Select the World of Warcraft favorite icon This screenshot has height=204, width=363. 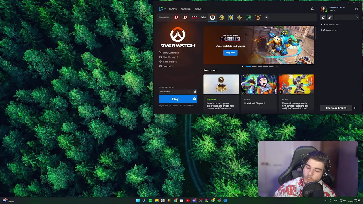coord(221,17)
